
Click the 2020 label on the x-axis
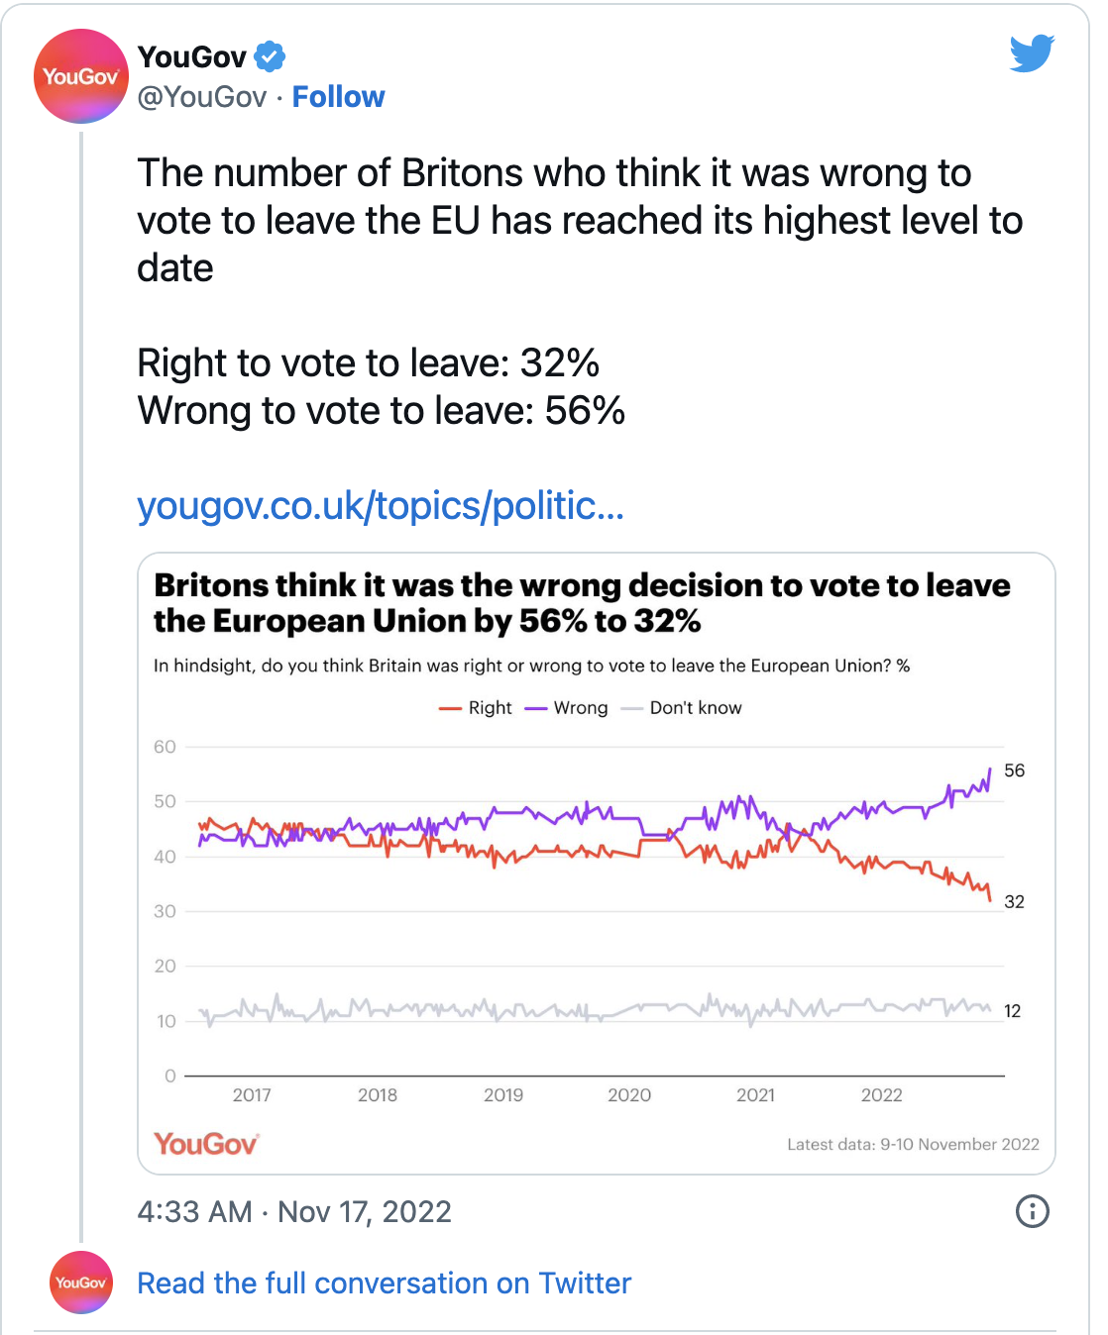tap(629, 1095)
